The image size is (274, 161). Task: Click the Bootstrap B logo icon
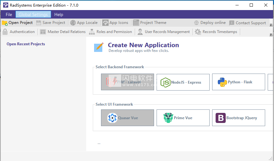[x=221, y=118]
